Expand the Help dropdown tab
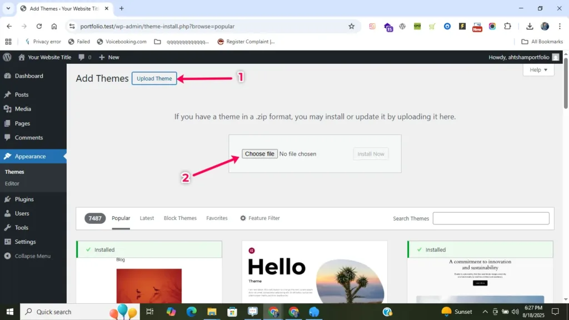Image resolution: width=569 pixels, height=320 pixels. (x=538, y=70)
